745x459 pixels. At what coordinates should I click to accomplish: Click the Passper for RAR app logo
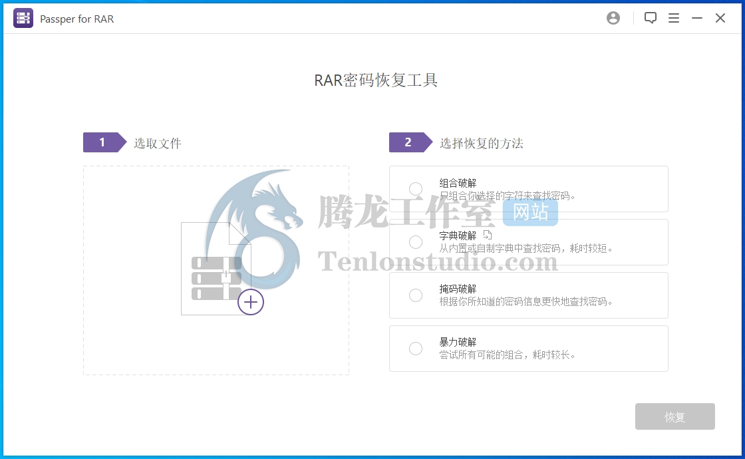23,18
